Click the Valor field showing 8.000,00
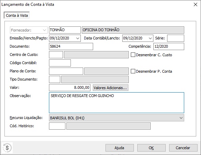The image size is (201, 155). point(70,87)
